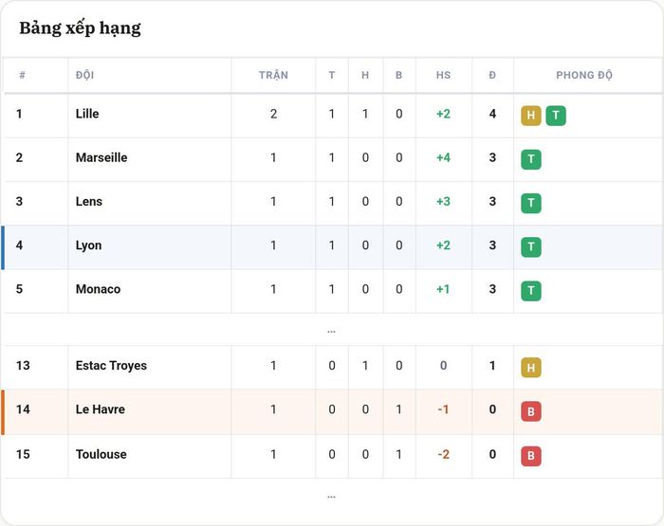Click Toulouse's red B form badge
This screenshot has height=526, width=664.
coord(530,456)
